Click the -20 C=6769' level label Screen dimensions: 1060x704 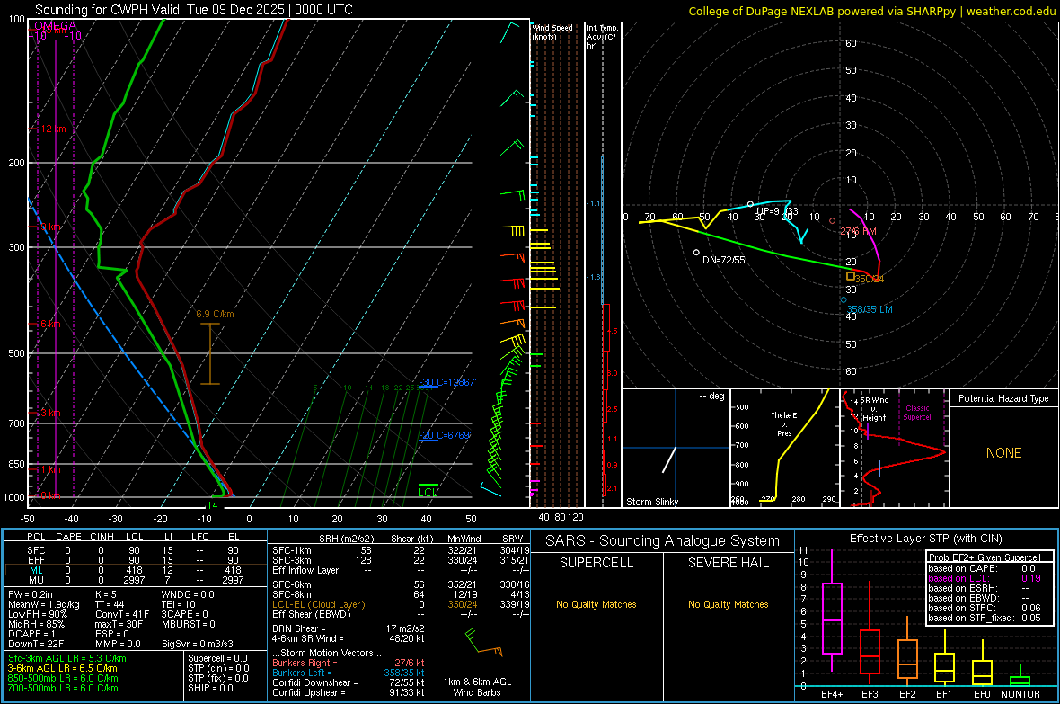[x=444, y=435]
